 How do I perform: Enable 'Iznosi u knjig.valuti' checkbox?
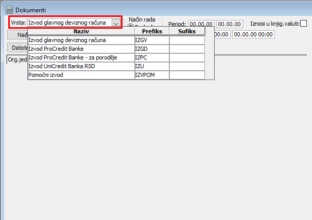pos(303,24)
